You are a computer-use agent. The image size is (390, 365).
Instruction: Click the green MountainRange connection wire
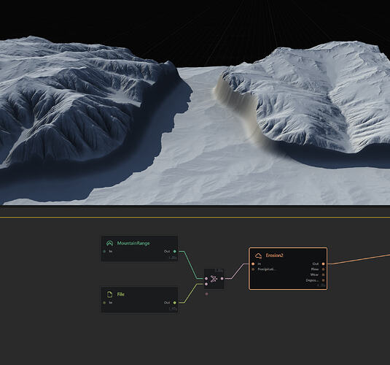click(190, 265)
